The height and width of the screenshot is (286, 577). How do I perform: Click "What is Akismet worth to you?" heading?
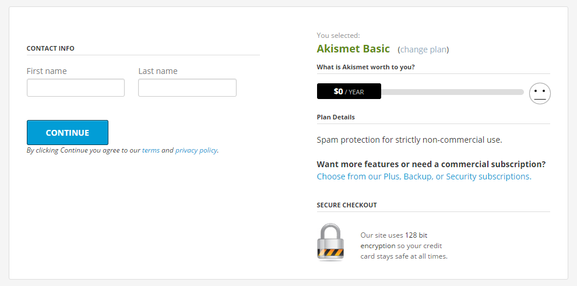365,67
